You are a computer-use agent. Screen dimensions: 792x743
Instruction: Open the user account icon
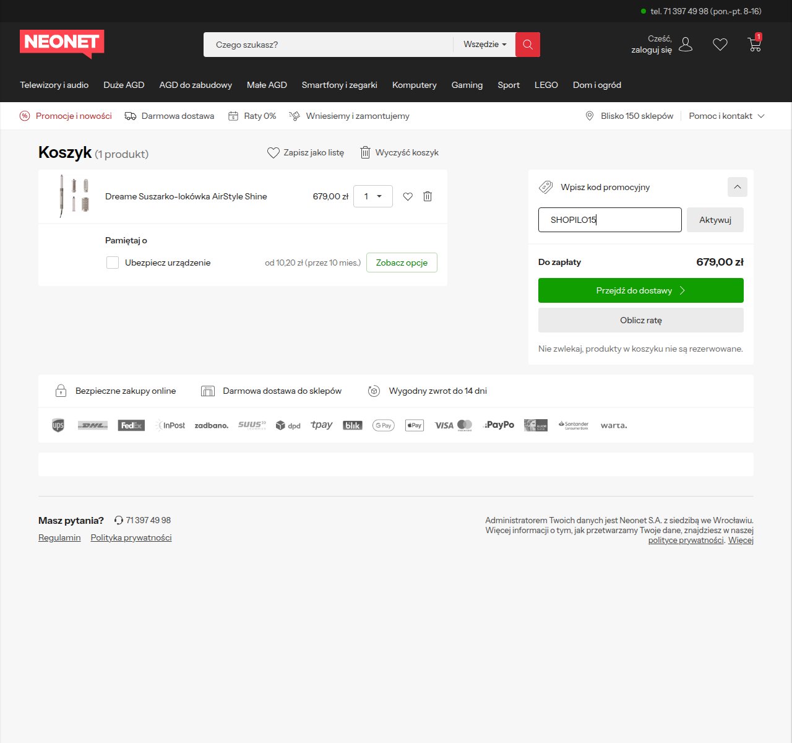[x=686, y=45]
